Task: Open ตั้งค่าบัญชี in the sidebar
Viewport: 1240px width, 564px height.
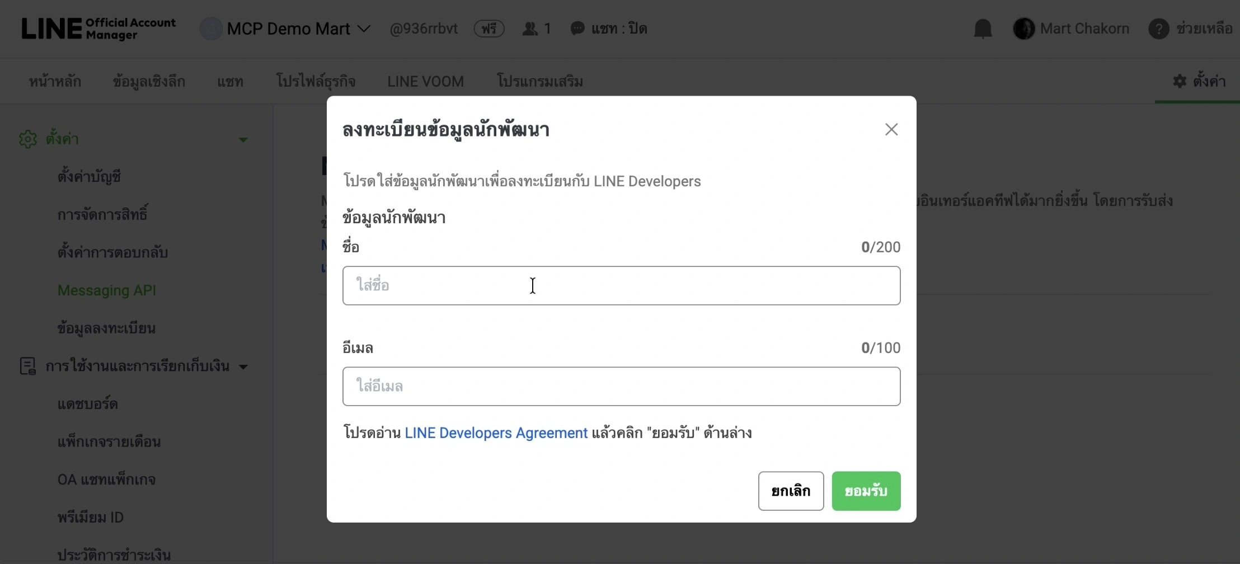Action: [89, 177]
